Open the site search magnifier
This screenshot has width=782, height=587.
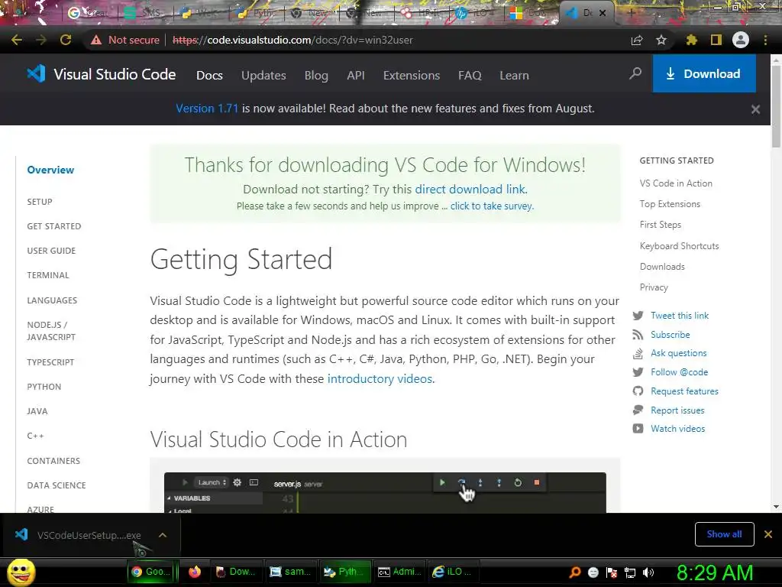coord(635,74)
